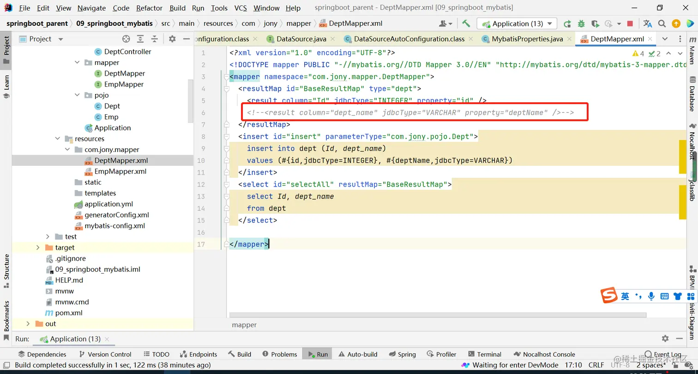Collapse all in Project panel
Screen dimensions: 698x374
click(x=155, y=39)
